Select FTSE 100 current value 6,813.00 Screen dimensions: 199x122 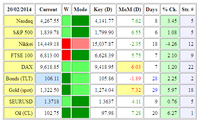pos(48,55)
